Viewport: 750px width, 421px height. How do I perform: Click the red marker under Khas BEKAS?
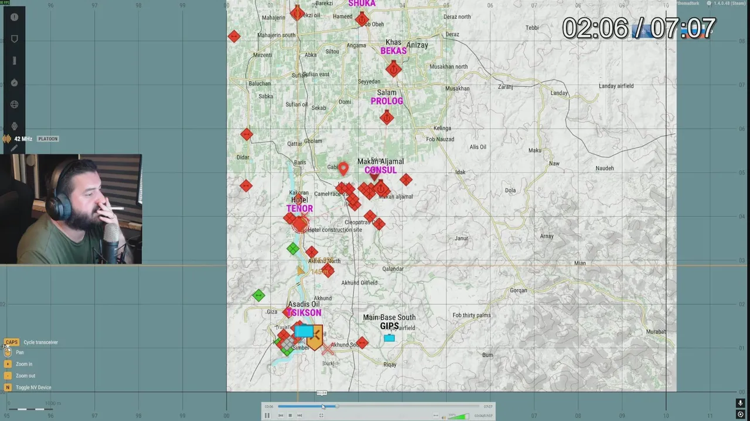pyautogui.click(x=393, y=70)
